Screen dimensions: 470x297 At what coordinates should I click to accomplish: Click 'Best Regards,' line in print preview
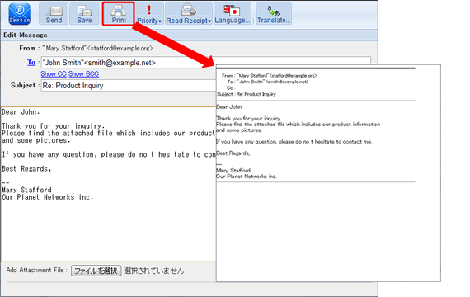[233, 153]
